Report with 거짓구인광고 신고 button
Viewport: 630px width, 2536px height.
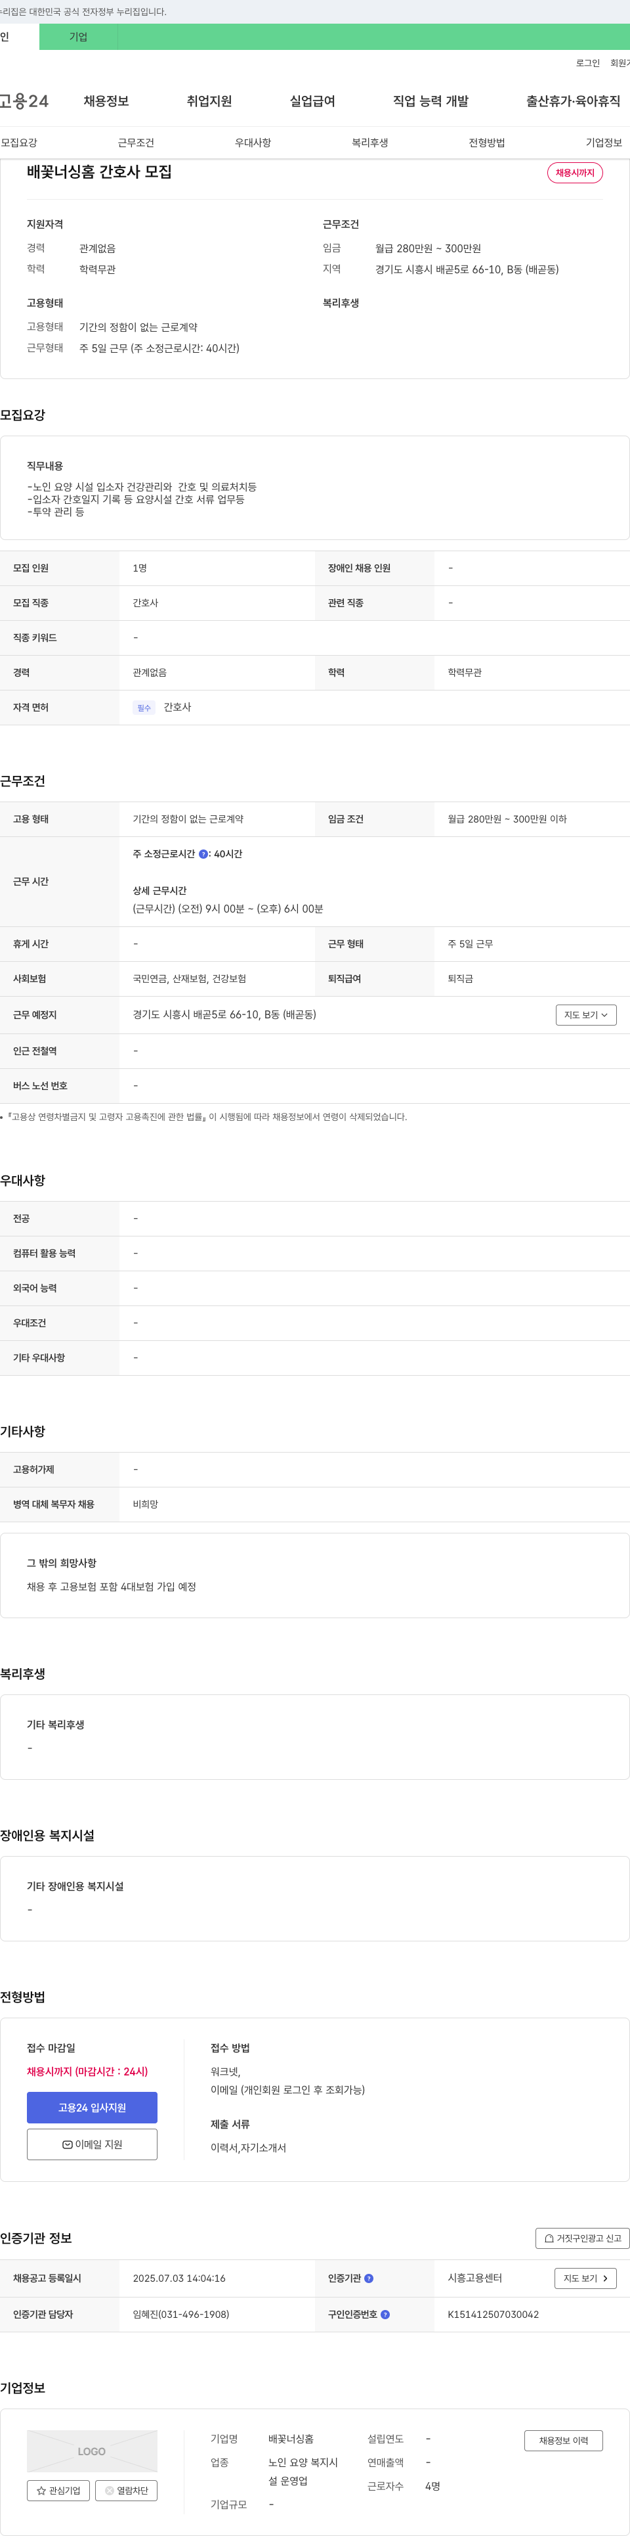(x=582, y=2238)
